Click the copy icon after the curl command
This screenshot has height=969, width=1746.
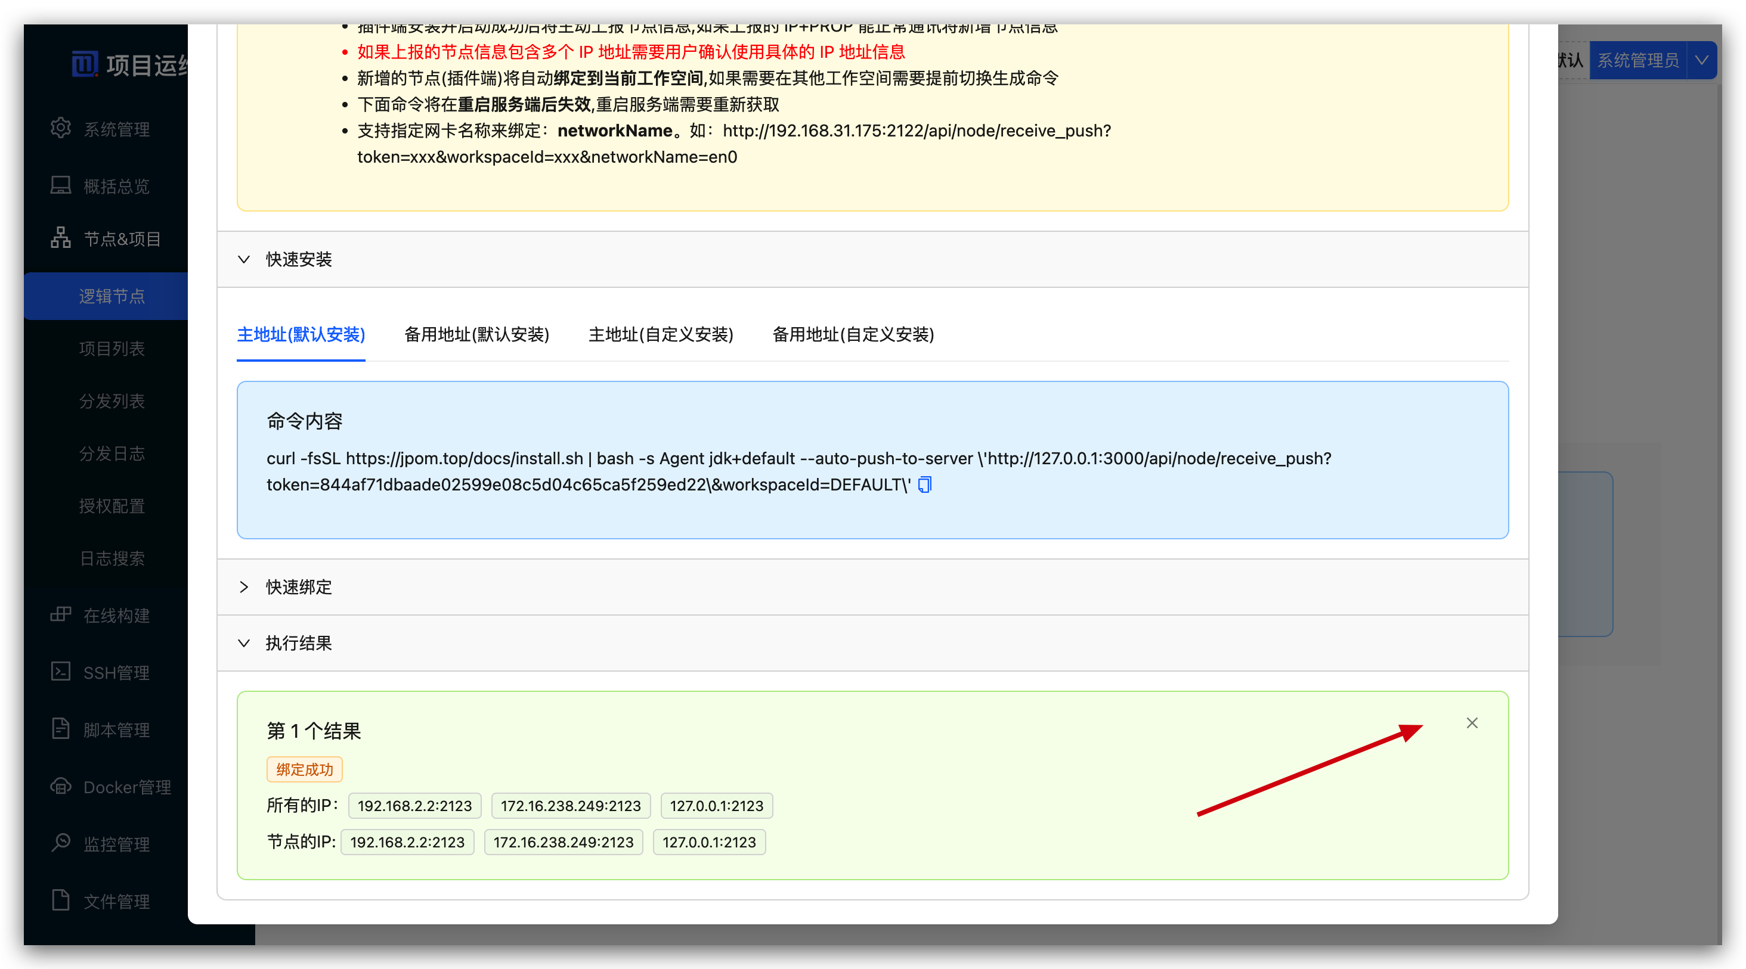[924, 485]
